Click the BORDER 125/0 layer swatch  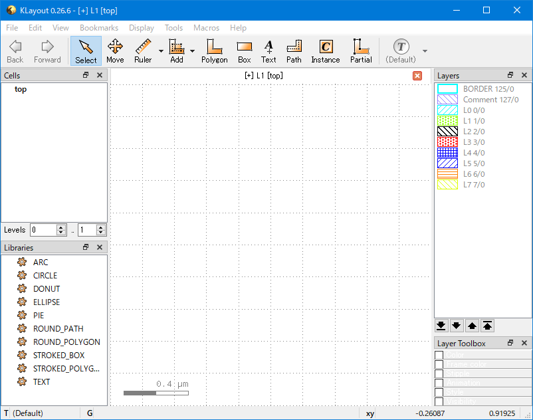[x=447, y=88]
